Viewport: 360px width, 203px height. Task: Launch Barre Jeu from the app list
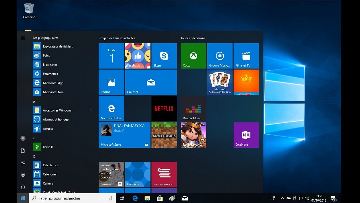click(63, 147)
